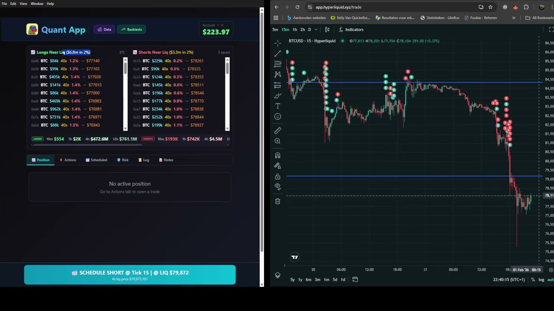
Task: Click the TradingView logo on chart
Action: pos(294,257)
